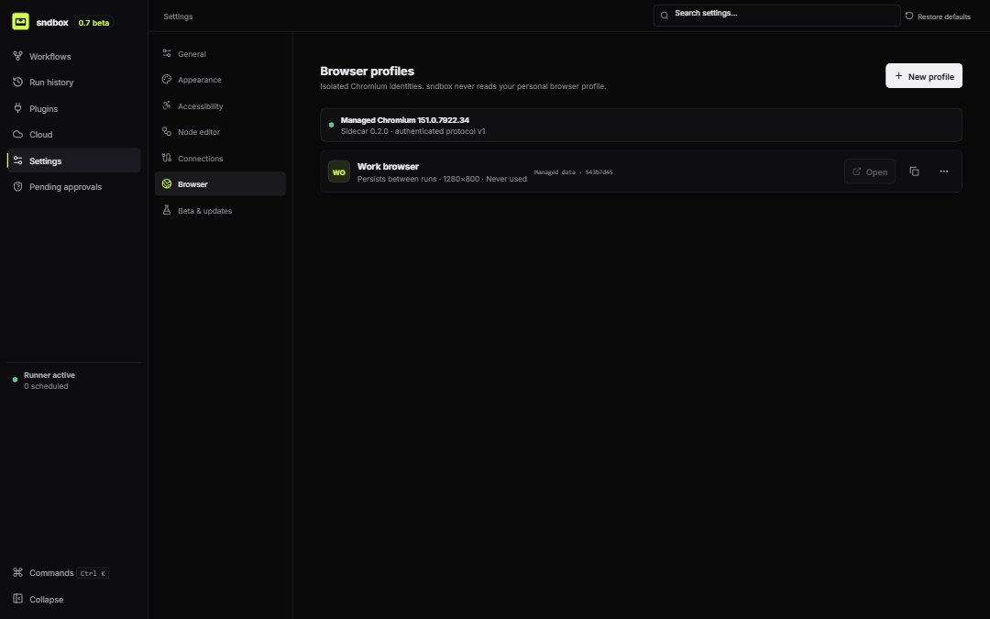Click the '0 scheduled' text

click(46, 386)
